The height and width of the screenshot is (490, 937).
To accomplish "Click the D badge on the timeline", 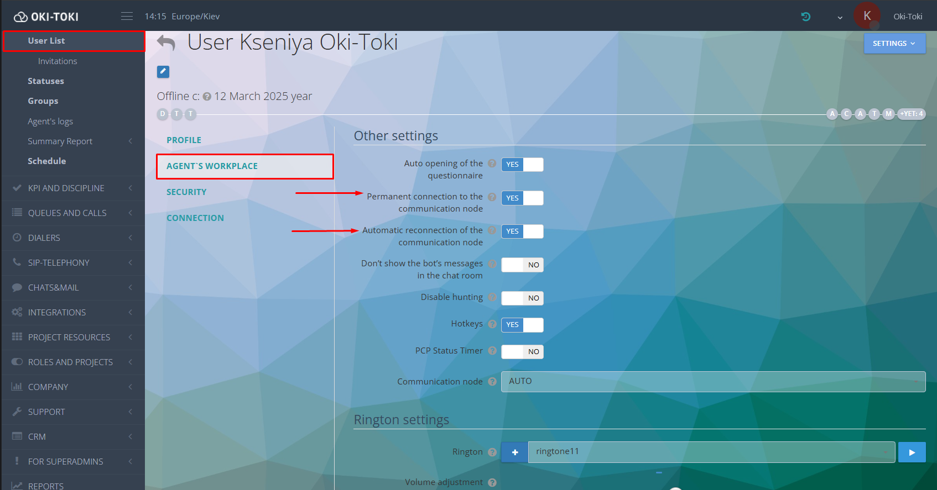I will click(x=162, y=114).
